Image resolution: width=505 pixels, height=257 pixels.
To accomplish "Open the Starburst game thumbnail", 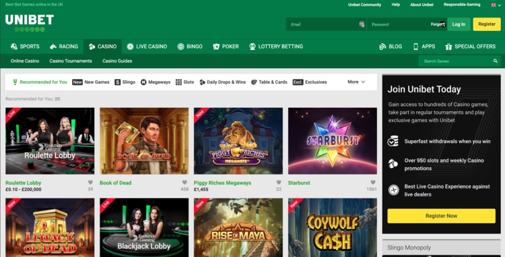I will pos(333,141).
